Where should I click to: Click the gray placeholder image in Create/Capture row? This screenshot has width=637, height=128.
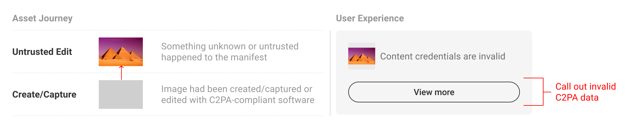[121, 94]
